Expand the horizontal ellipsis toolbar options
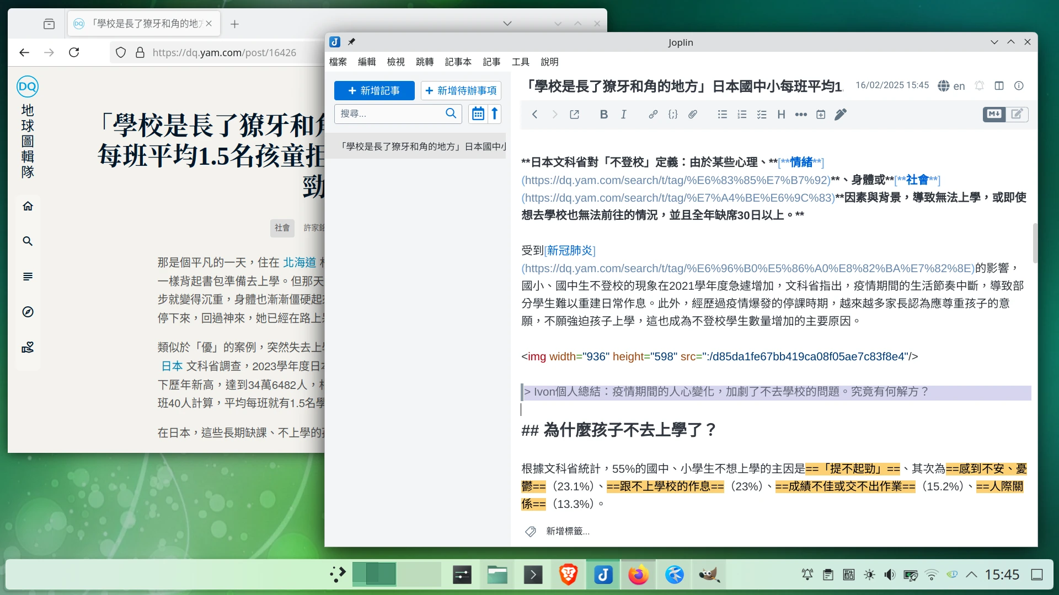Screen dimensions: 1059x595 click(x=801, y=115)
